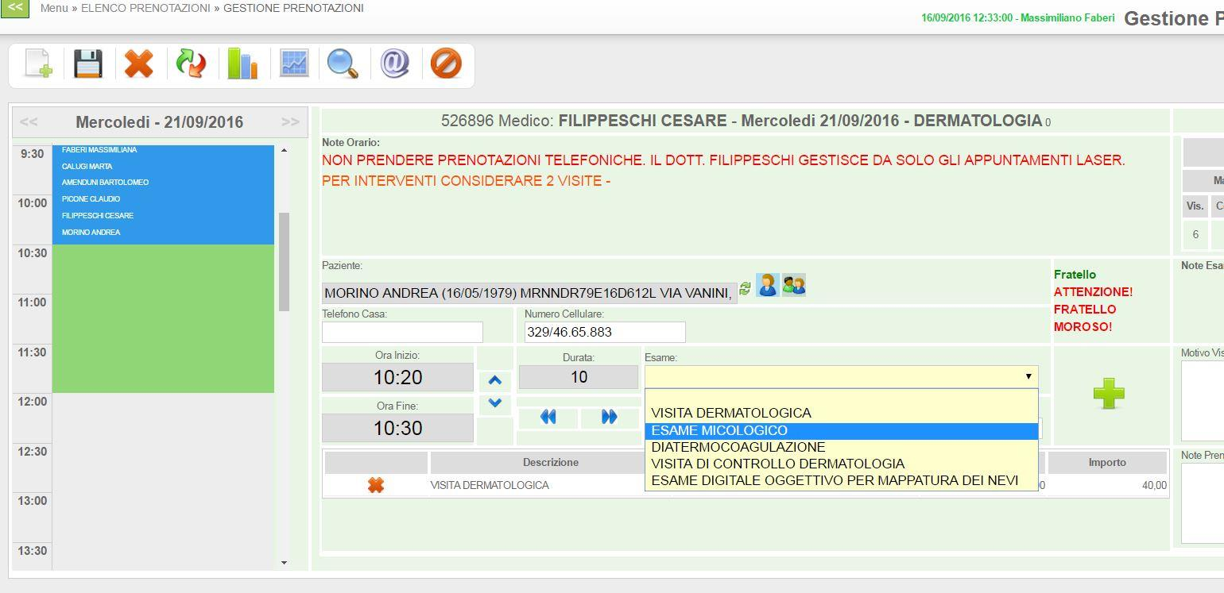The height and width of the screenshot is (593, 1224).
Task: Open the two-person family members icon
Action: pos(794,285)
